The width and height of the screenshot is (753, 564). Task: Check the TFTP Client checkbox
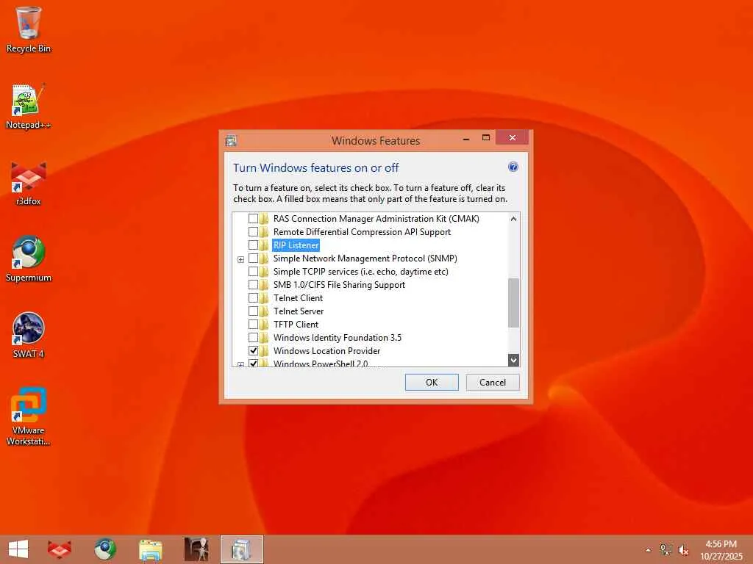point(253,324)
